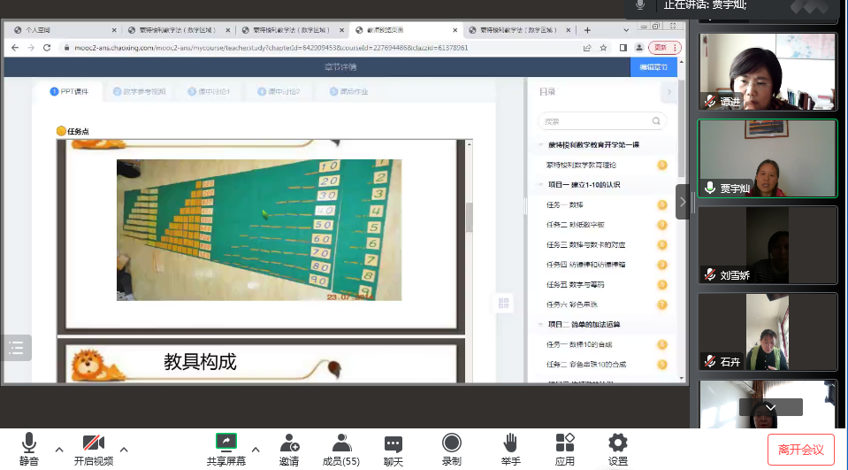Open audio options arrow beside 静音
Viewport: 848px width, 470px height.
pos(59,449)
